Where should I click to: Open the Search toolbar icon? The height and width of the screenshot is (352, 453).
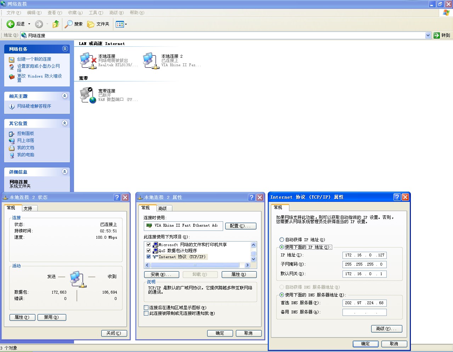pos(69,24)
